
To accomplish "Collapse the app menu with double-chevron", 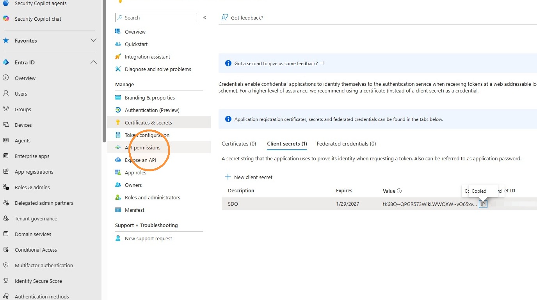I will click(x=204, y=18).
